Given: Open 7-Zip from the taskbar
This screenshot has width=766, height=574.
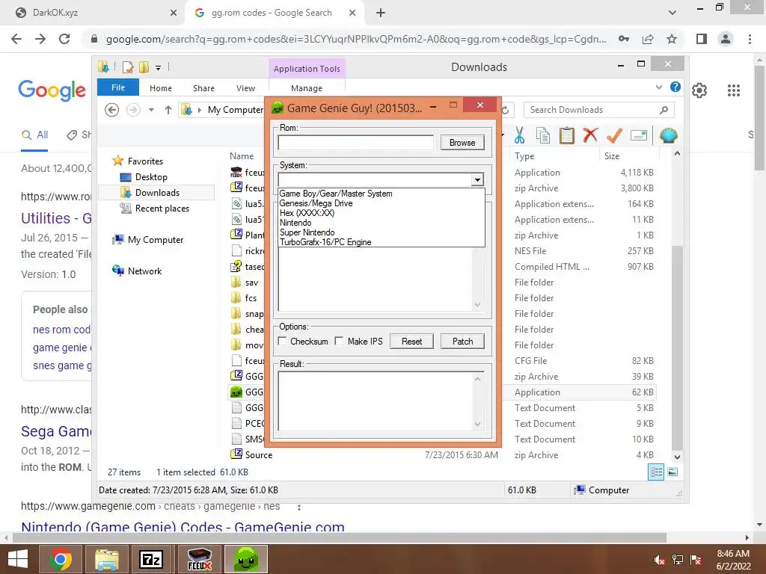Looking at the screenshot, I should click(x=151, y=559).
